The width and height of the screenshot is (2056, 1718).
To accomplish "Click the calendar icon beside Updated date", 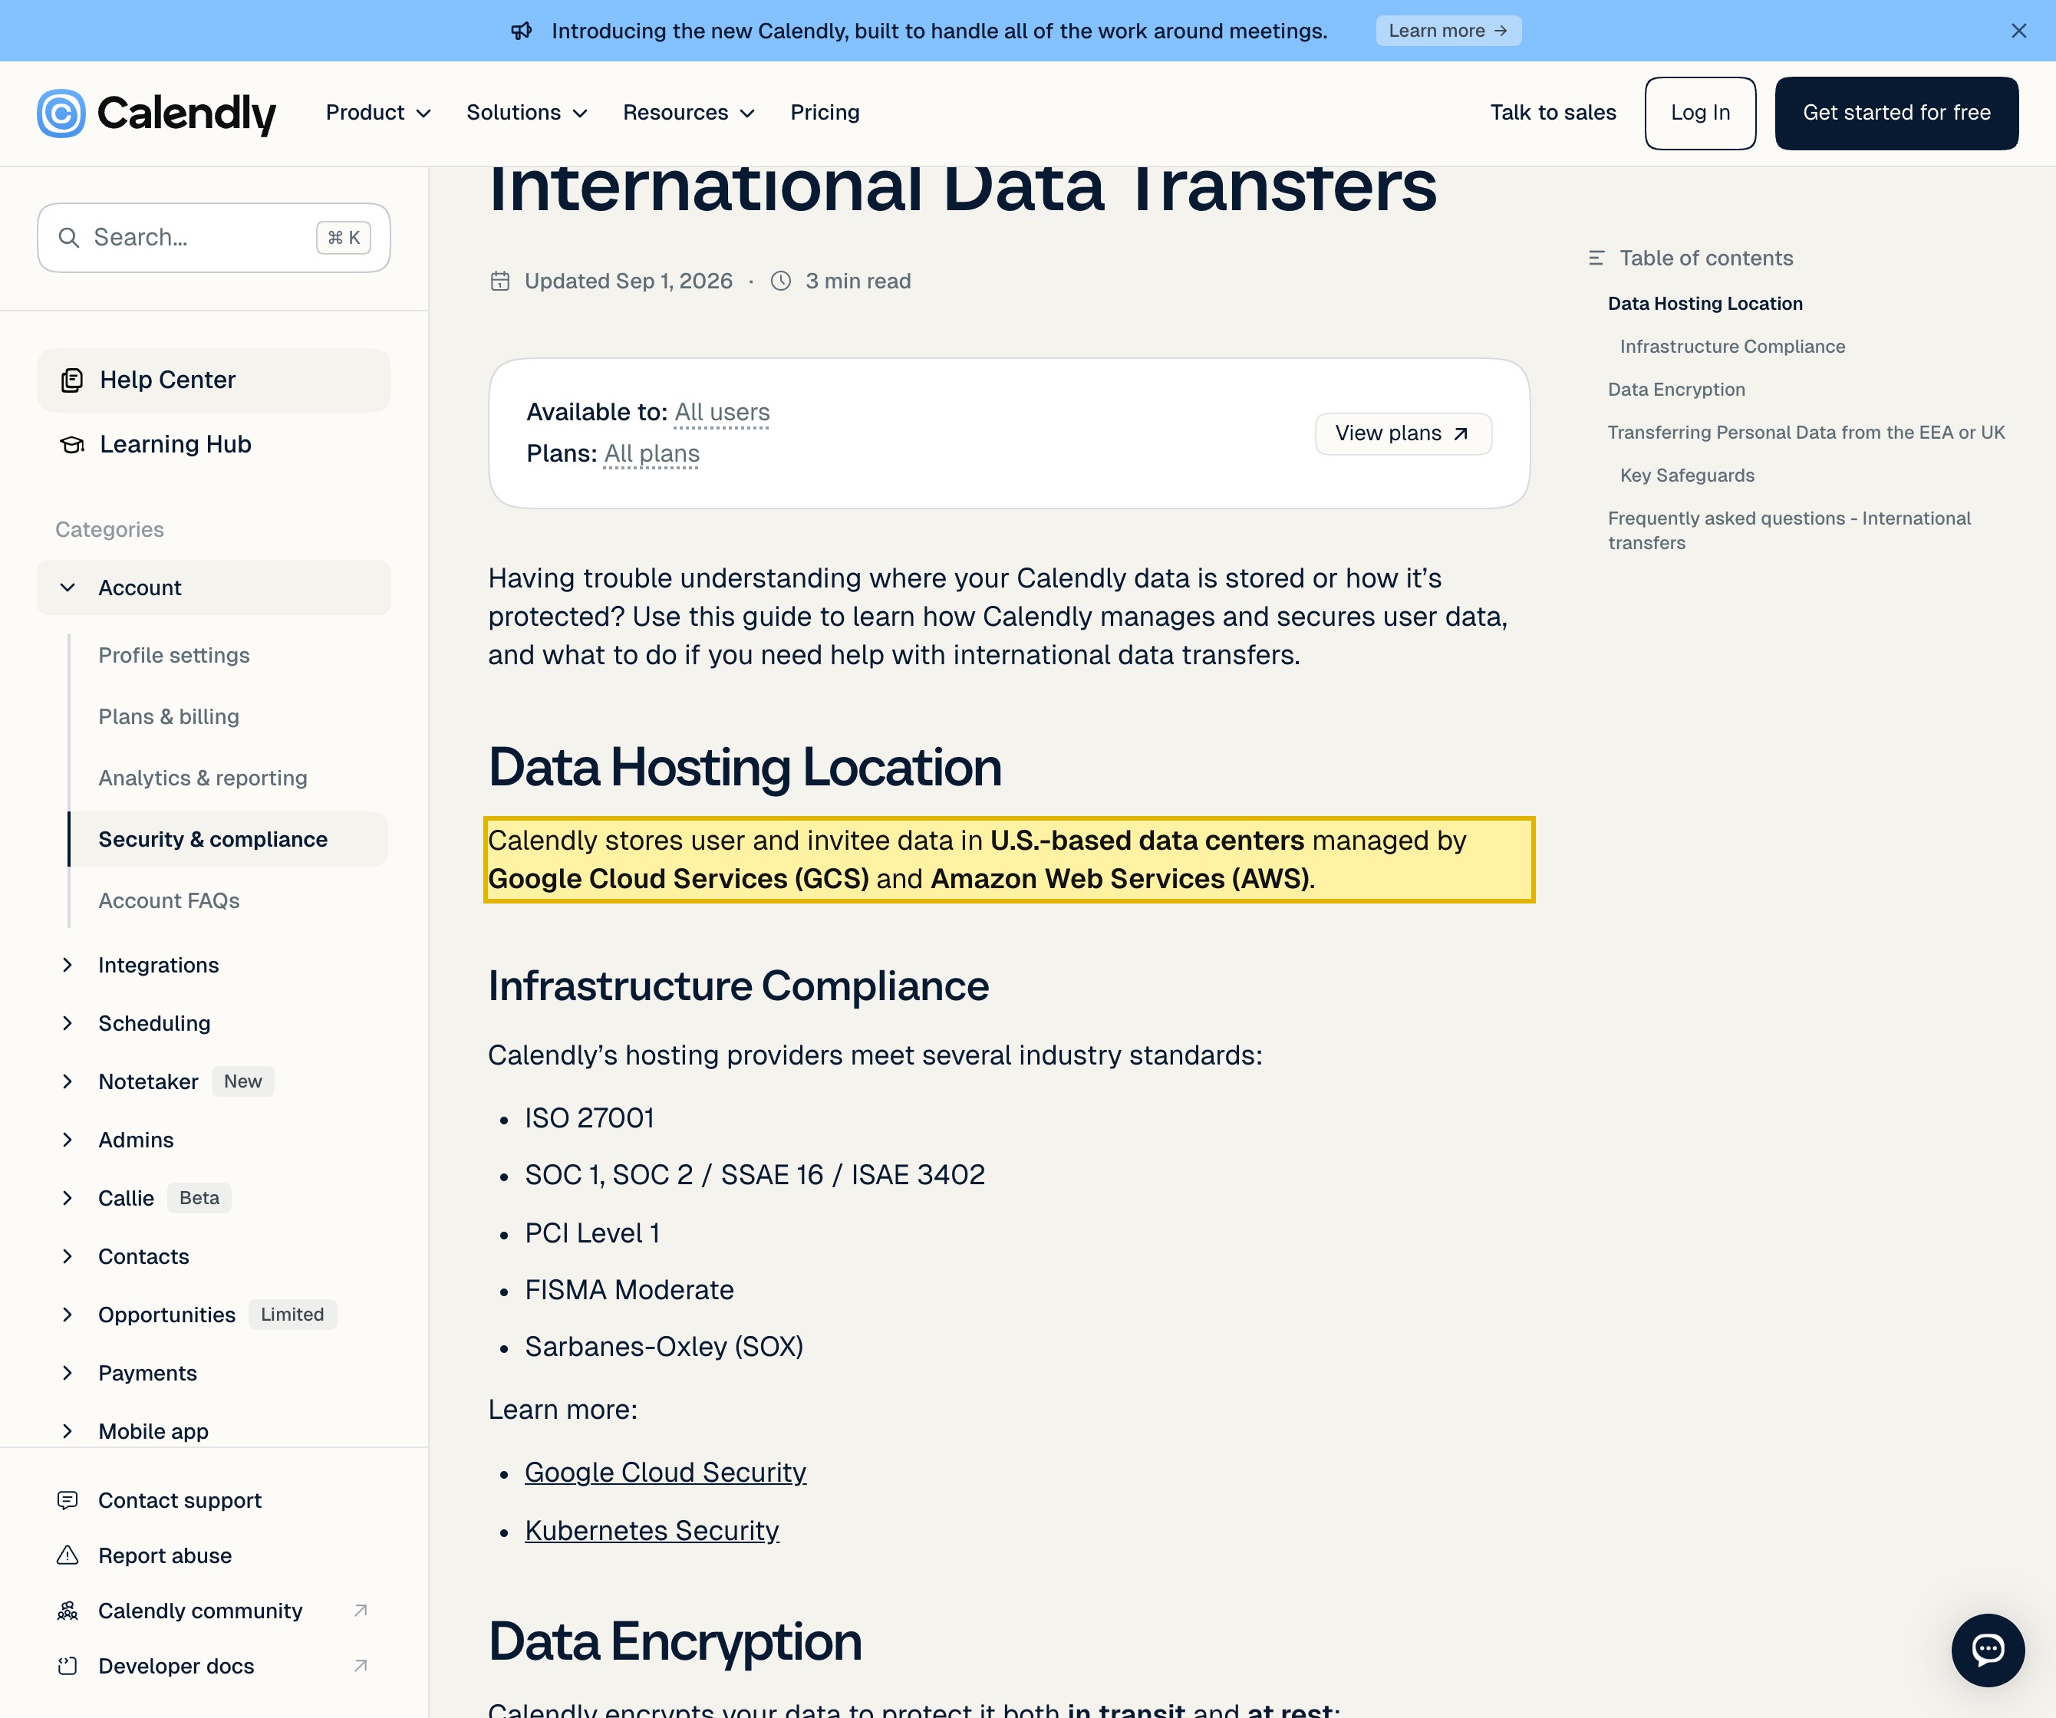I will tap(499, 281).
